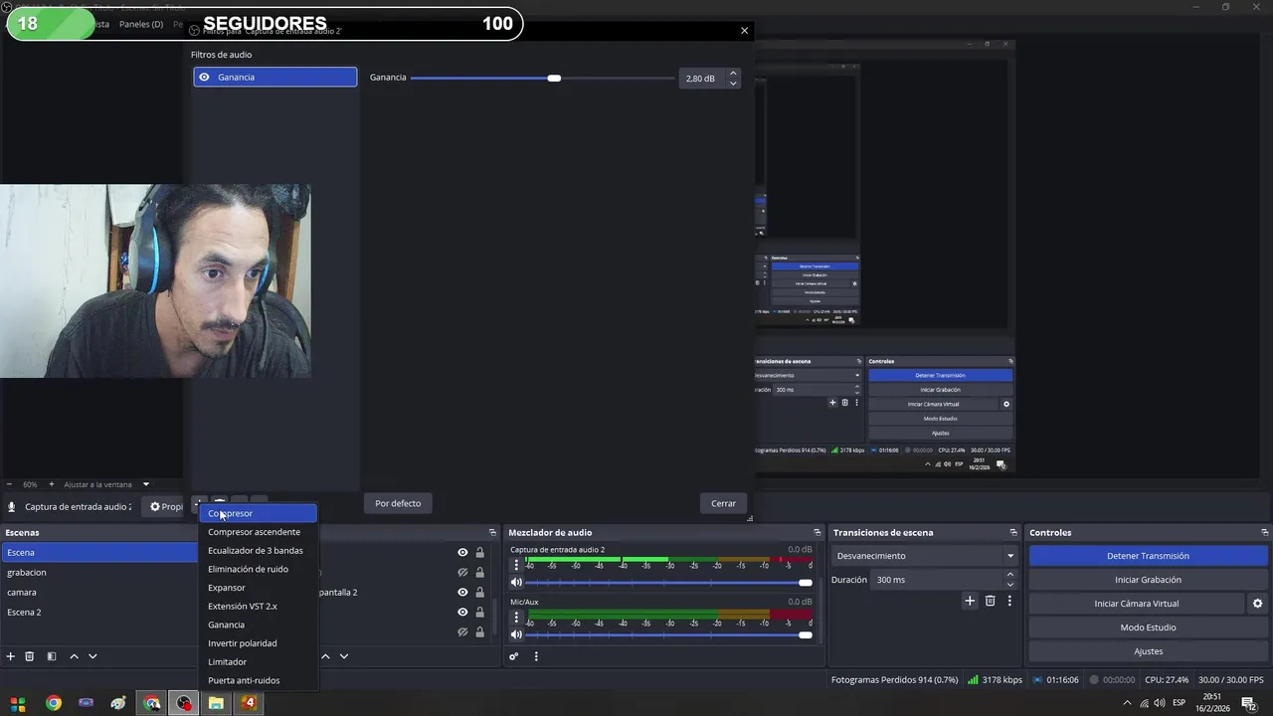This screenshot has width=1273, height=716.
Task: Click Iniciar Grabación button
Action: 1148,580
